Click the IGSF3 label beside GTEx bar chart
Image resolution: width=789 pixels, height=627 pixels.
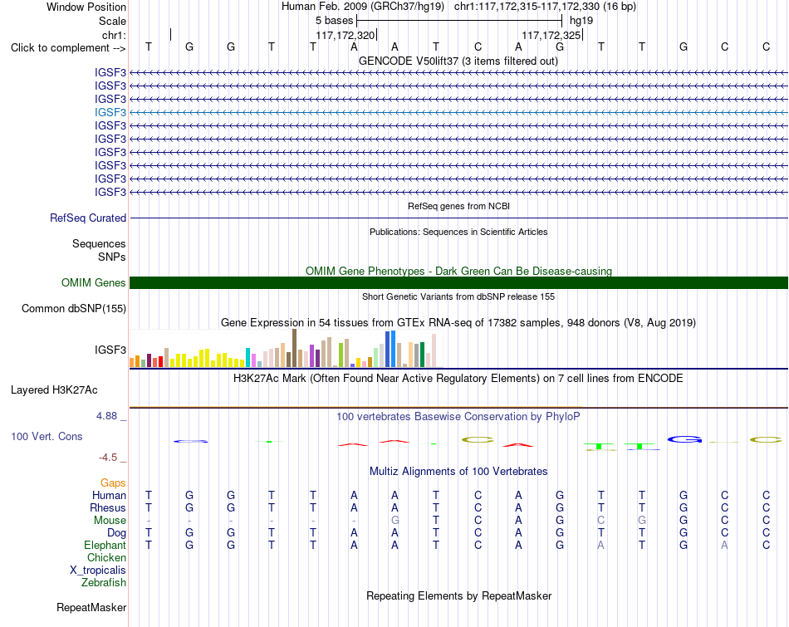click(110, 350)
